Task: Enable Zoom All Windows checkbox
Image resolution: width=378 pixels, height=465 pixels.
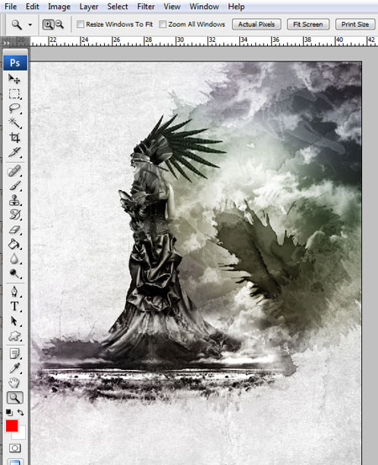Action: tap(162, 24)
